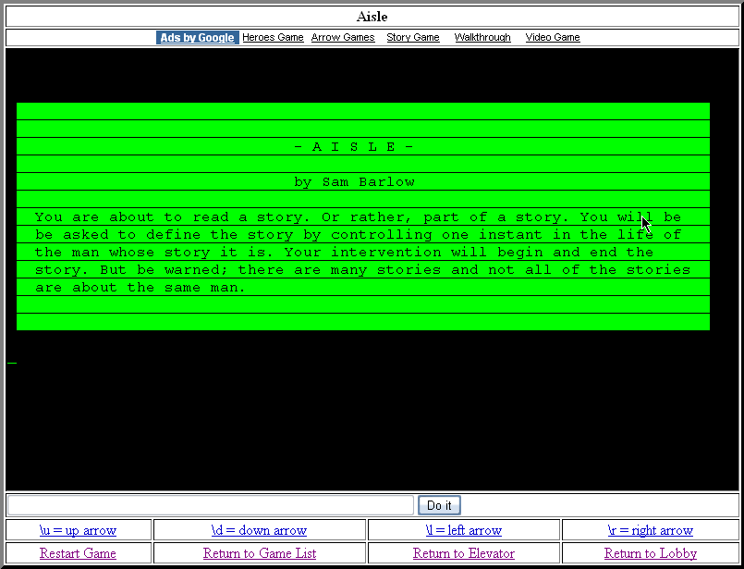Restart the game via Restart Game link
744x569 pixels.
coord(78,553)
